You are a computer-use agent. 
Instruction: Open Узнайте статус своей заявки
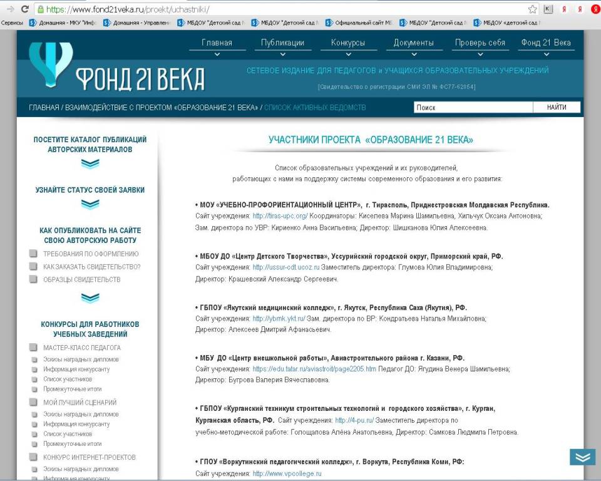pos(90,190)
